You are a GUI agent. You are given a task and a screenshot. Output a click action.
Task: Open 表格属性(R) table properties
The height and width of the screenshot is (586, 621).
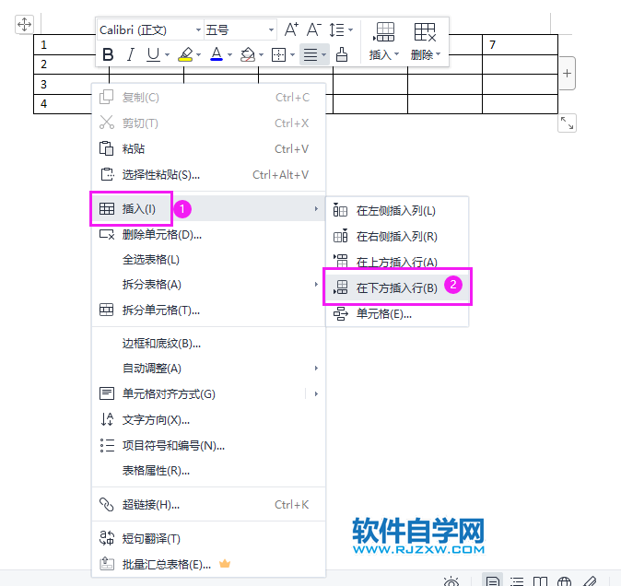point(209,471)
